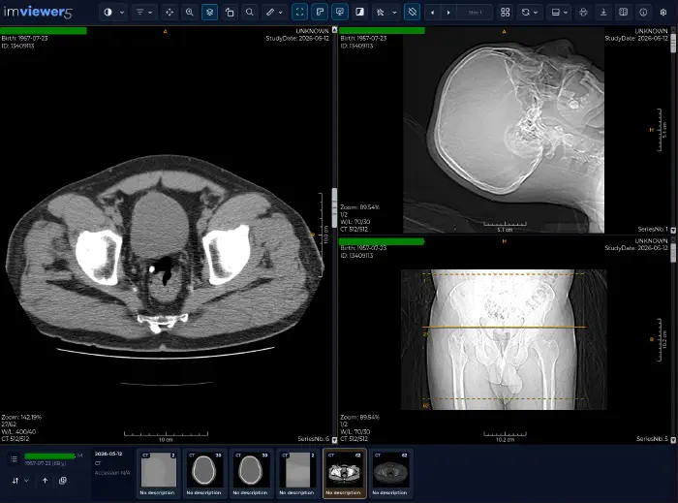
Task: Click the hide annotations crossed-pencil icon
Action: (381, 12)
